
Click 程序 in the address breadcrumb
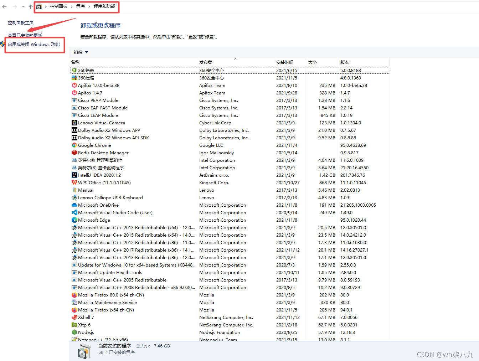(x=81, y=6)
